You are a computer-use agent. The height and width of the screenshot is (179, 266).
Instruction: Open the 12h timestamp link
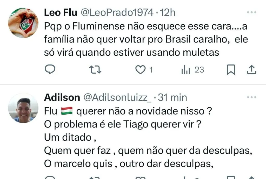[168, 12]
